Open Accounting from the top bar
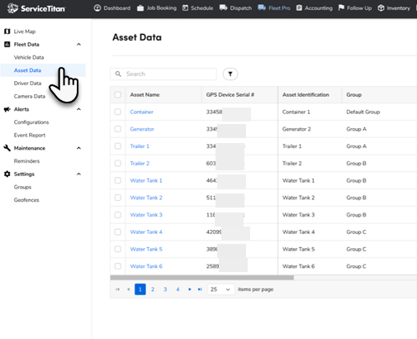Screen dimensions: 417x339 [315, 8]
